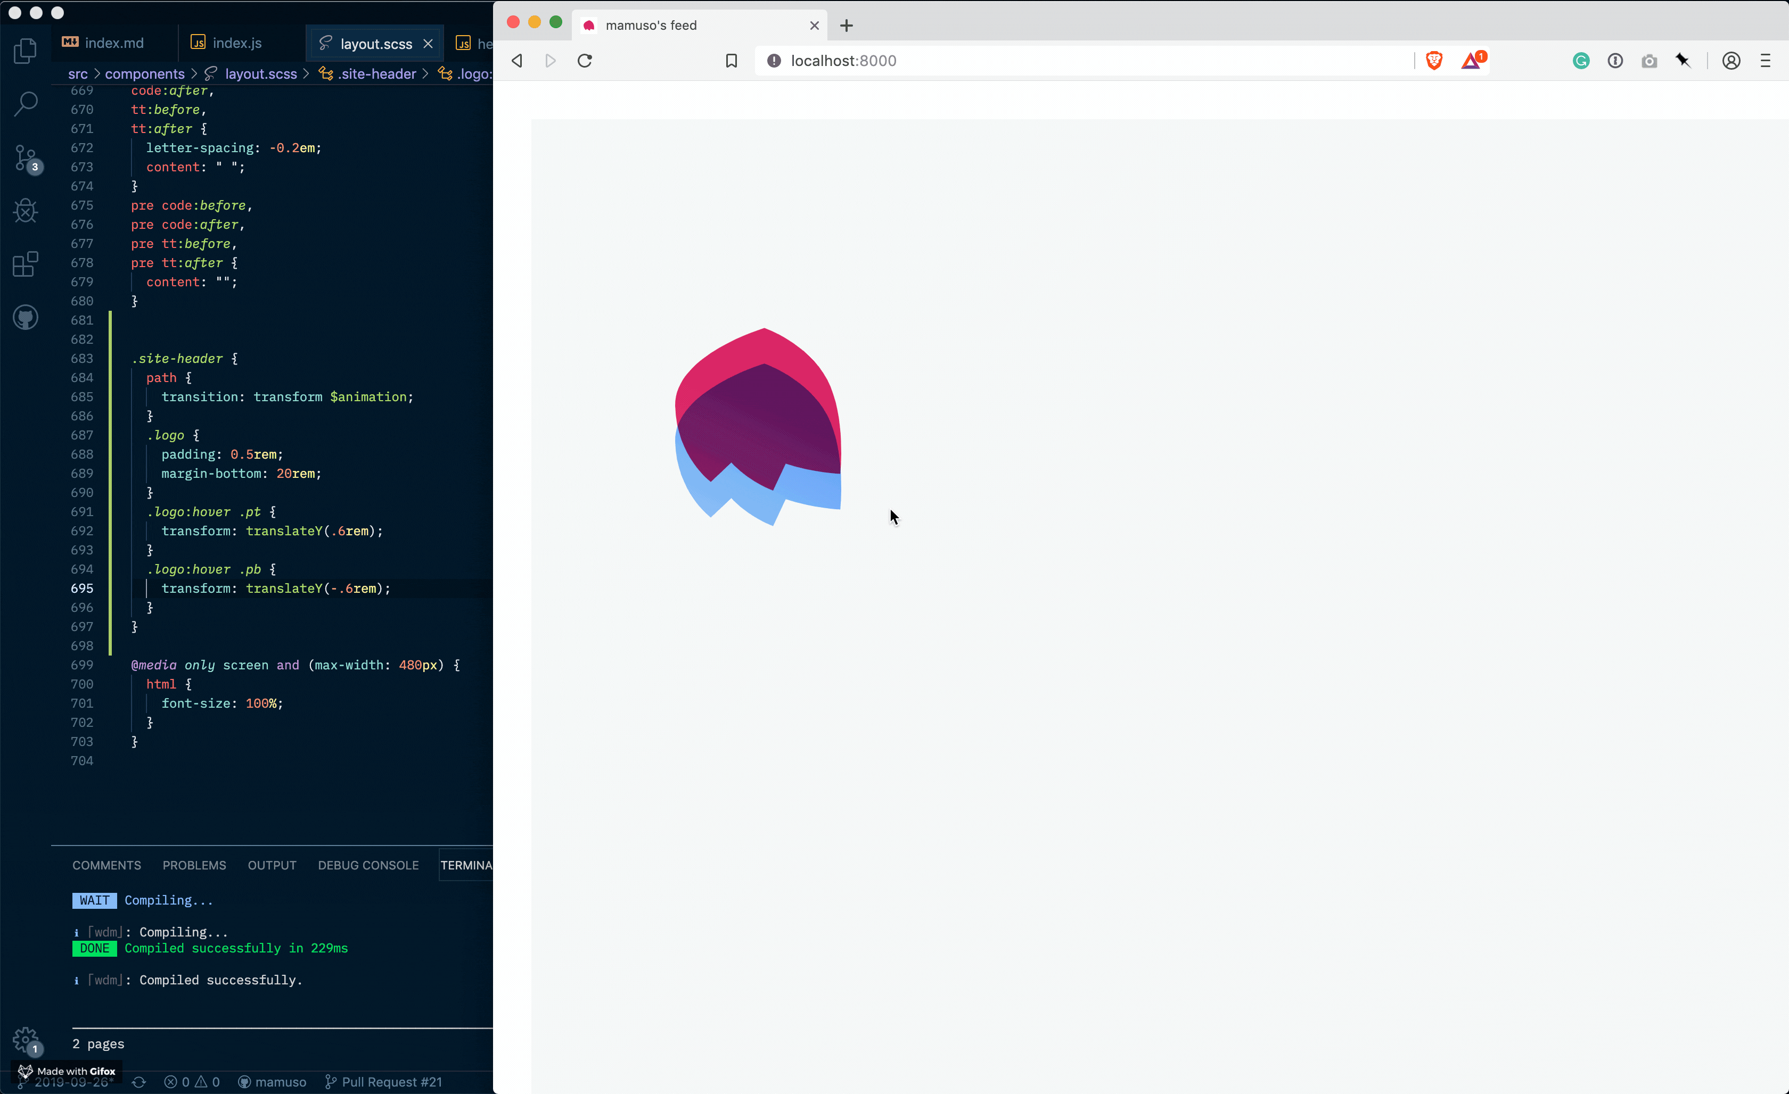The height and width of the screenshot is (1094, 1789).
Task: Click the Grammarly extension icon in browser toolbar
Action: [x=1581, y=61]
